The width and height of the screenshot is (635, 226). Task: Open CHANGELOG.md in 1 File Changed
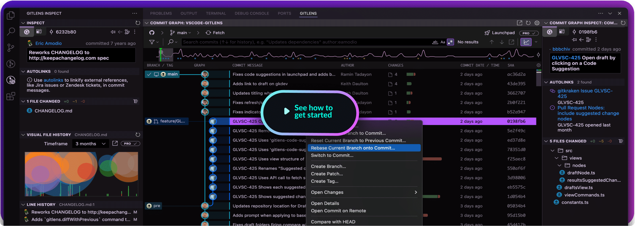(x=53, y=111)
